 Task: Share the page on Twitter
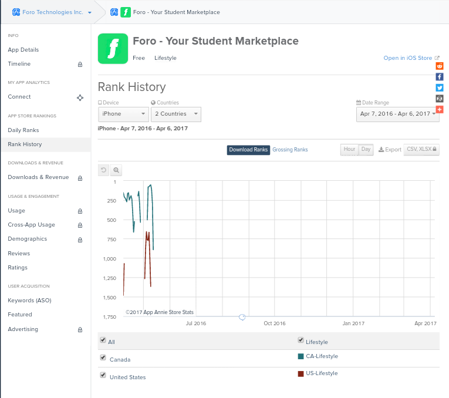[440, 87]
